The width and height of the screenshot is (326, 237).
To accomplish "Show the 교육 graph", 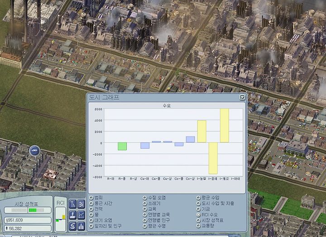I will point(145,209).
